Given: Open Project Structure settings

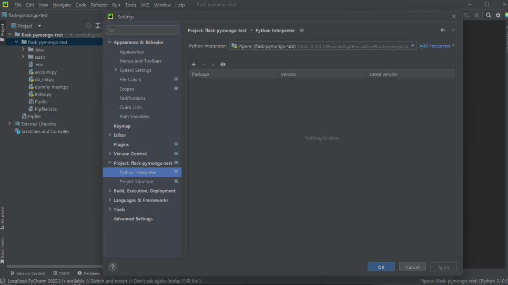Looking at the screenshot, I should pyautogui.click(x=136, y=182).
